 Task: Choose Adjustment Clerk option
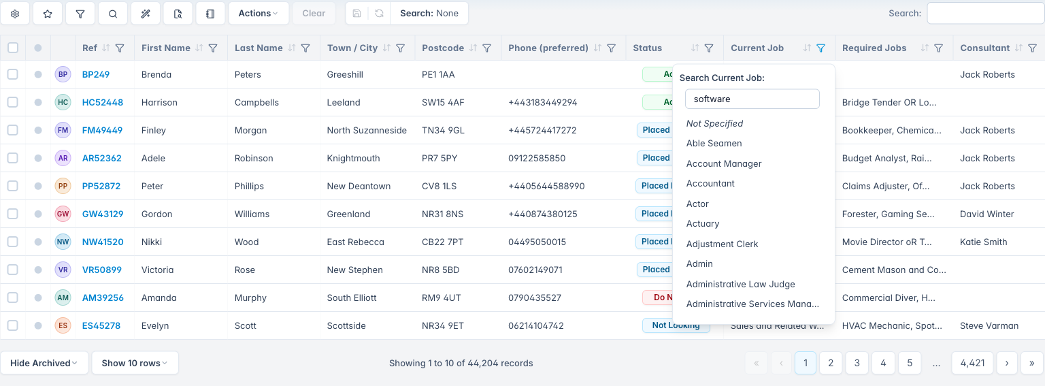point(722,244)
